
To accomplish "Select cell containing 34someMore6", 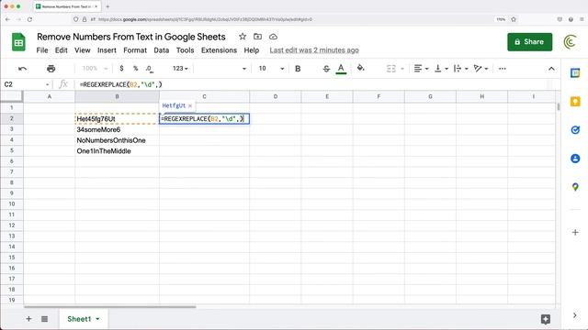I will coord(117,129).
